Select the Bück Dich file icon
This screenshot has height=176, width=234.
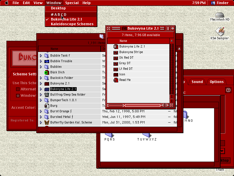pos(47,72)
